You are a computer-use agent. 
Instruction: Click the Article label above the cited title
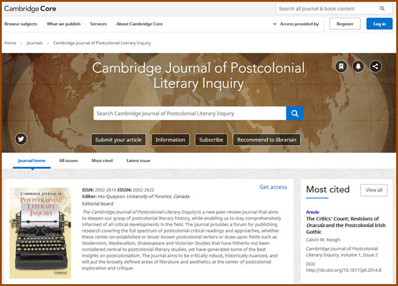pos(312,212)
